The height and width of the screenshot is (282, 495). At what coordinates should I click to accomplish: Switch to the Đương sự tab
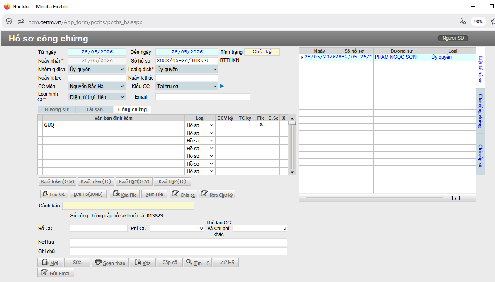(x=56, y=109)
